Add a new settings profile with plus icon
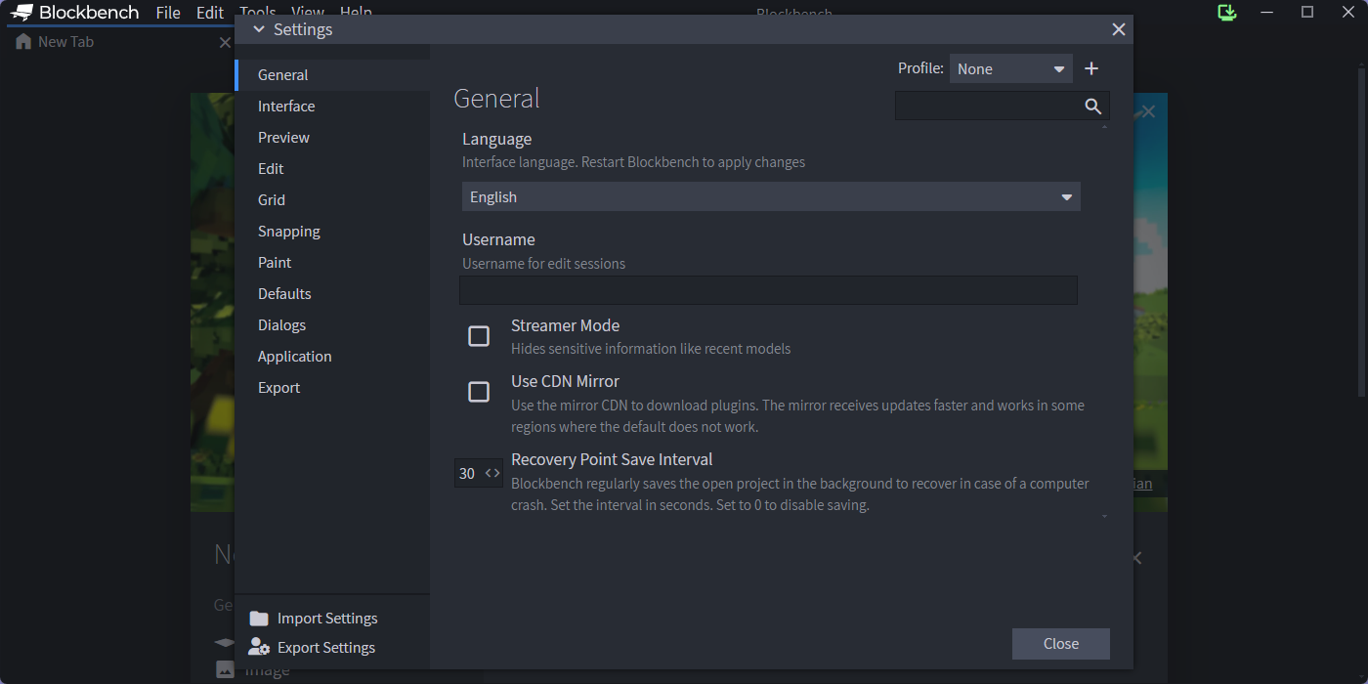The width and height of the screenshot is (1368, 684). (1091, 68)
